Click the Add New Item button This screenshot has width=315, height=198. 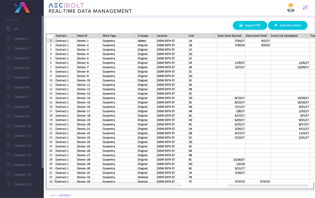(288, 25)
